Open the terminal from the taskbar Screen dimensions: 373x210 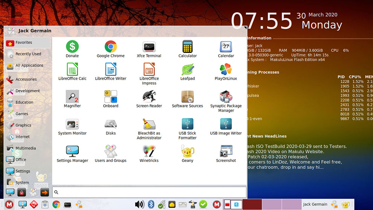coord(68,204)
